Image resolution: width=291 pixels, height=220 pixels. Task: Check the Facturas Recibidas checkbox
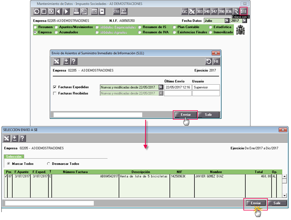pos(54,93)
